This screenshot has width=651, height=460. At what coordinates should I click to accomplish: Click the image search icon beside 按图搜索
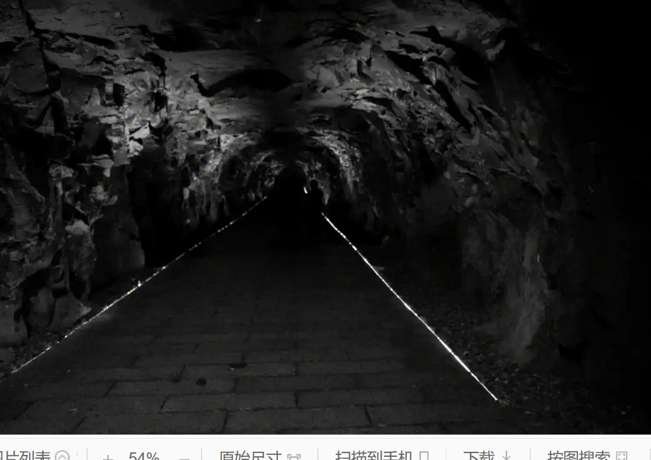pyautogui.click(x=622, y=456)
